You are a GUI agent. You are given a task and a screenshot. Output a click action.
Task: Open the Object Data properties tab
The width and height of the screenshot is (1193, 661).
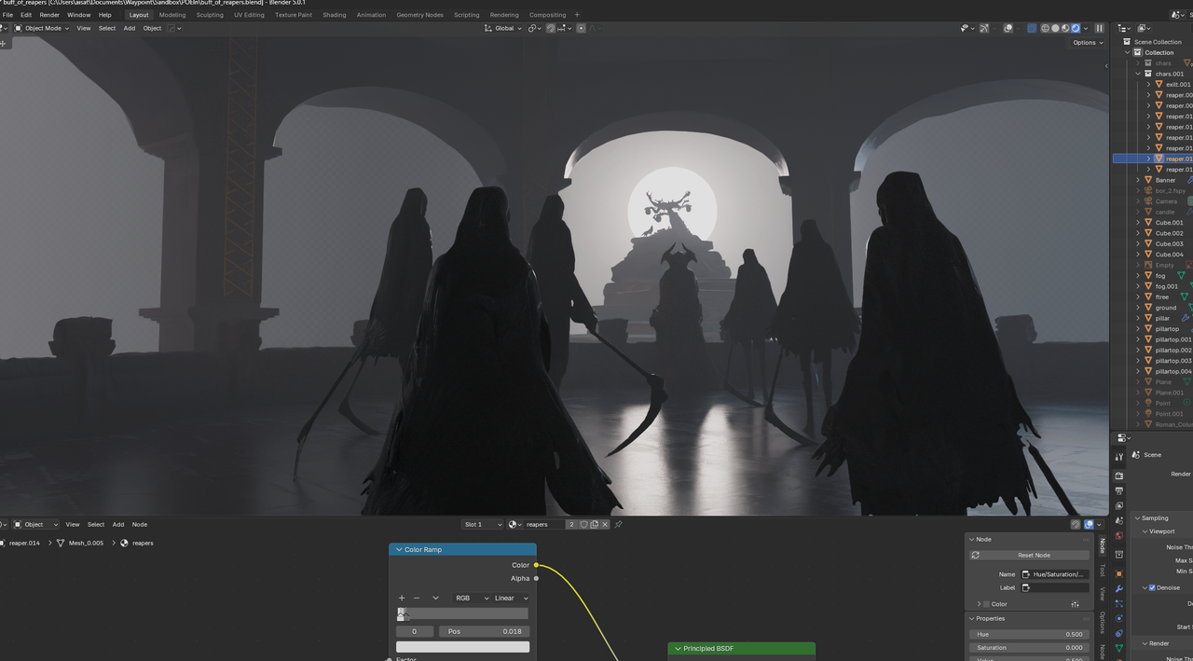(1119, 648)
